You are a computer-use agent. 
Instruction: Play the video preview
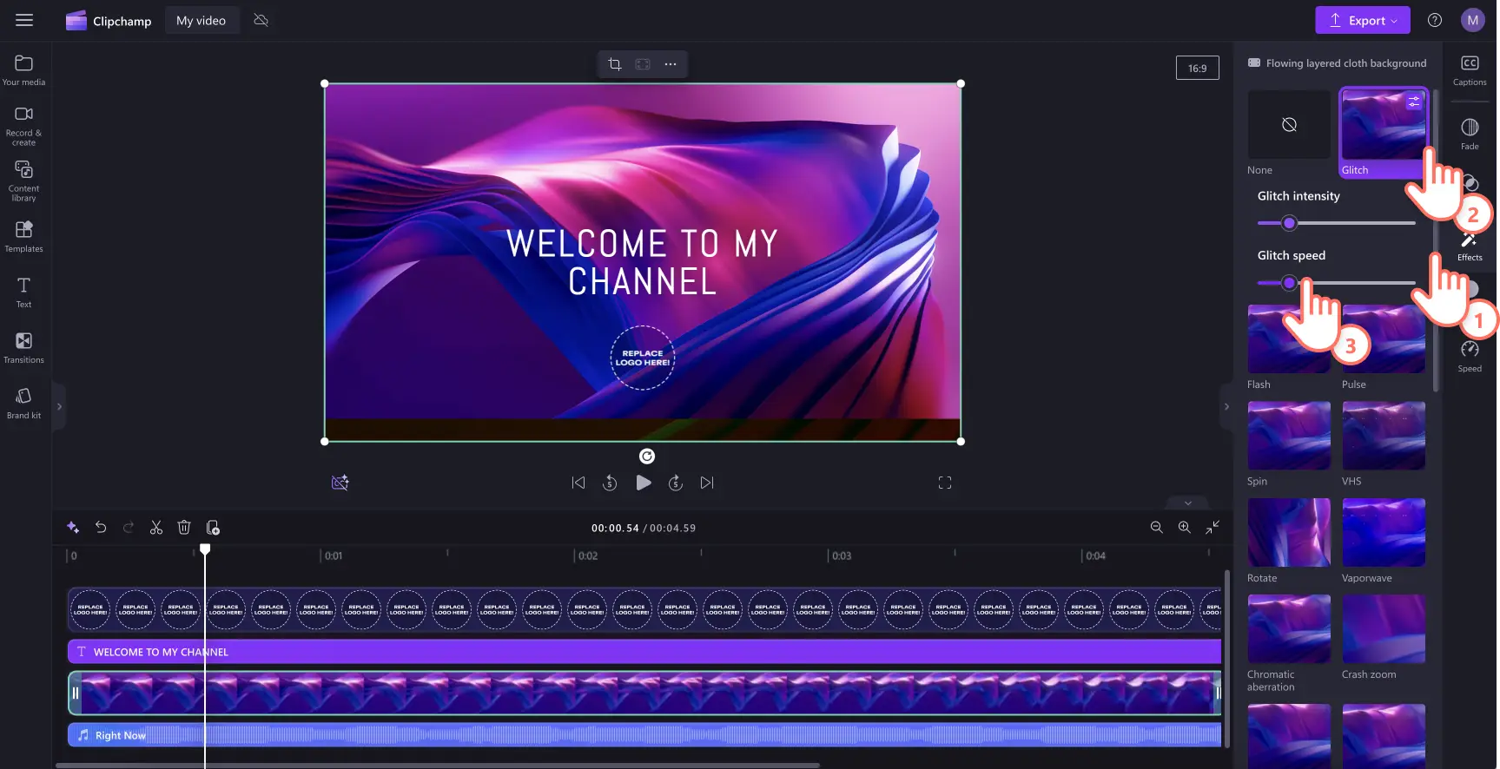(x=644, y=483)
